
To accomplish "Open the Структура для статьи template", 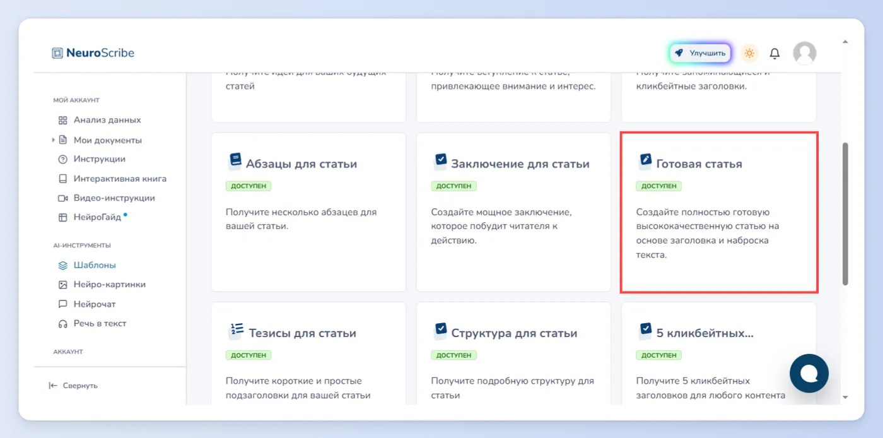I will tap(513, 353).
